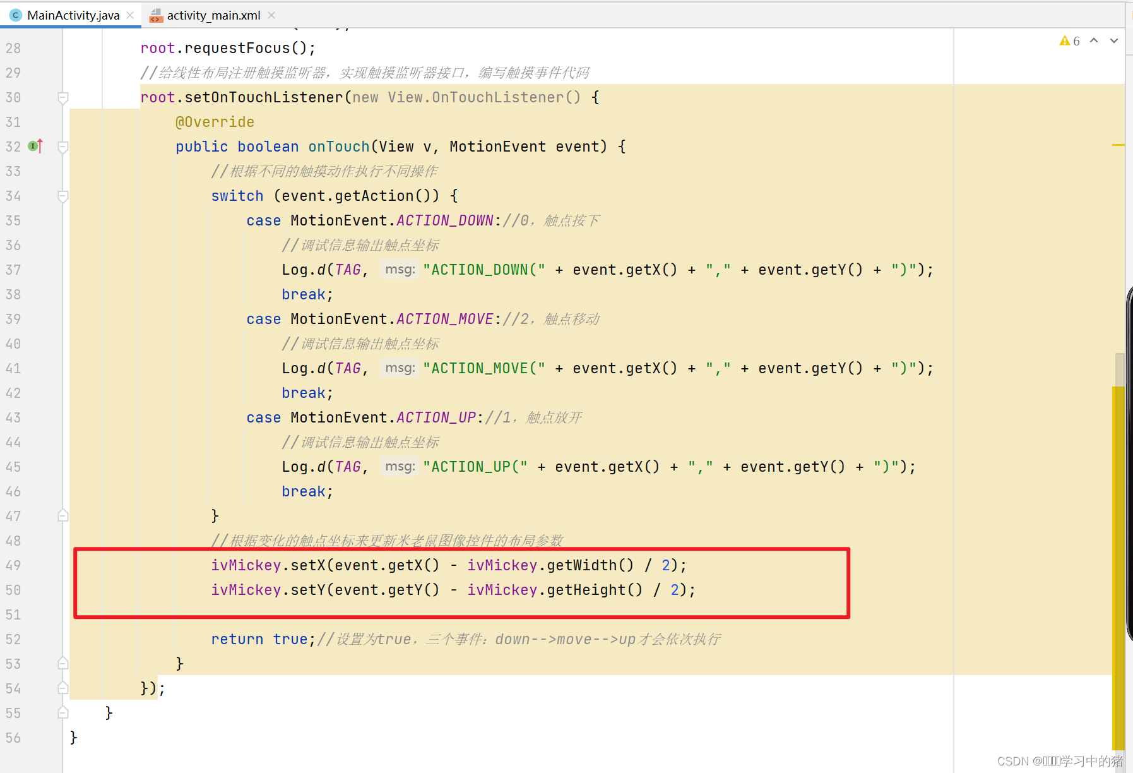Click the fold end marker at line 53
Image resolution: width=1133 pixels, height=773 pixels.
pyautogui.click(x=63, y=663)
